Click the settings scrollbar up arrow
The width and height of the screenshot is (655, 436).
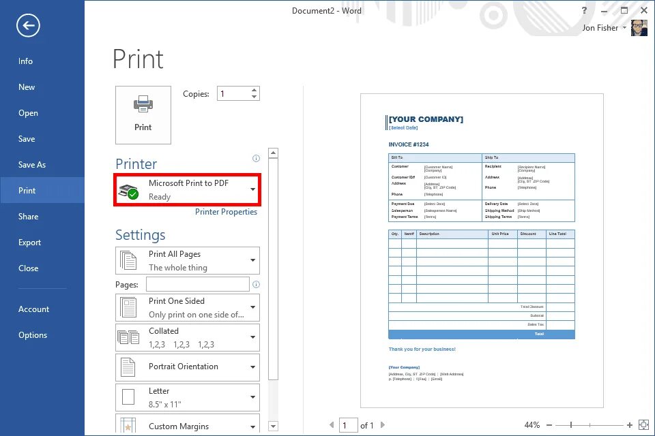[x=273, y=153]
